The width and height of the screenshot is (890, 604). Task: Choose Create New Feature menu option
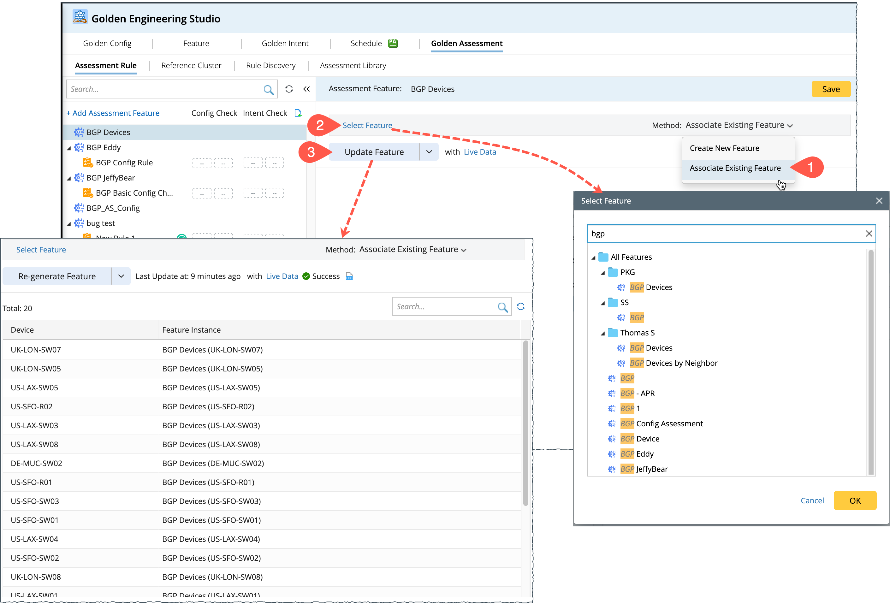tap(724, 148)
